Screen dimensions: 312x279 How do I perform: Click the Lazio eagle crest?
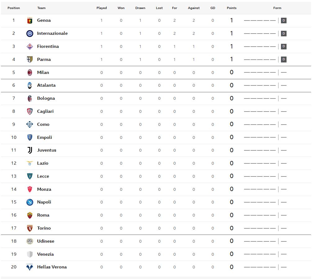pyautogui.click(x=30, y=163)
